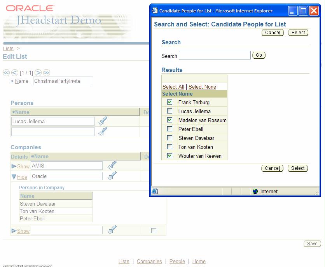Uncheck the Frank Terburg checkbox
Viewport: 325px width, 267px height.
pos(169,102)
